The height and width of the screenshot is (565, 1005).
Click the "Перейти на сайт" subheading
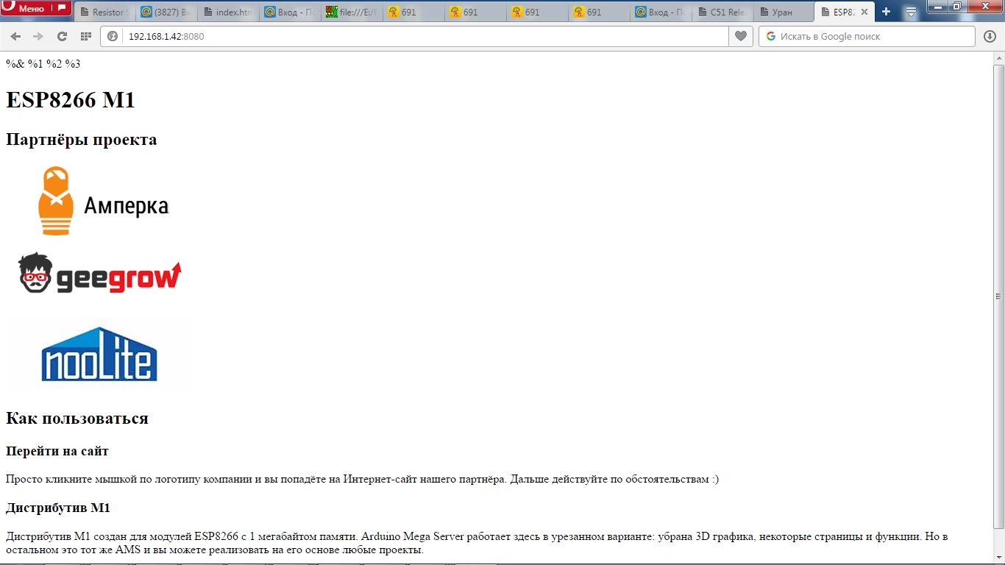pyautogui.click(x=57, y=451)
